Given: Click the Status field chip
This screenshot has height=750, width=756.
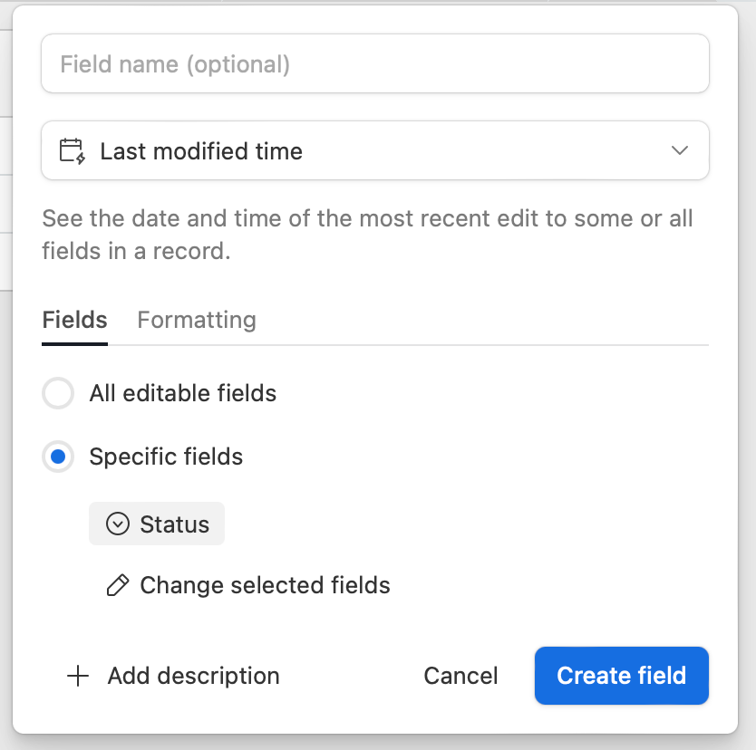Looking at the screenshot, I should pyautogui.click(x=157, y=524).
